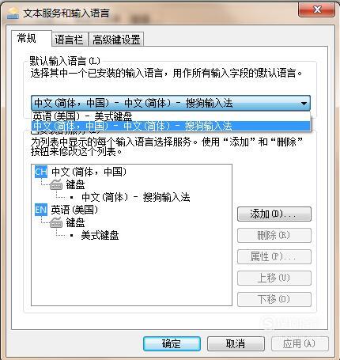This screenshot has height=360, width=340.
Task: Click the dialog title bar icon
Action: (13, 13)
